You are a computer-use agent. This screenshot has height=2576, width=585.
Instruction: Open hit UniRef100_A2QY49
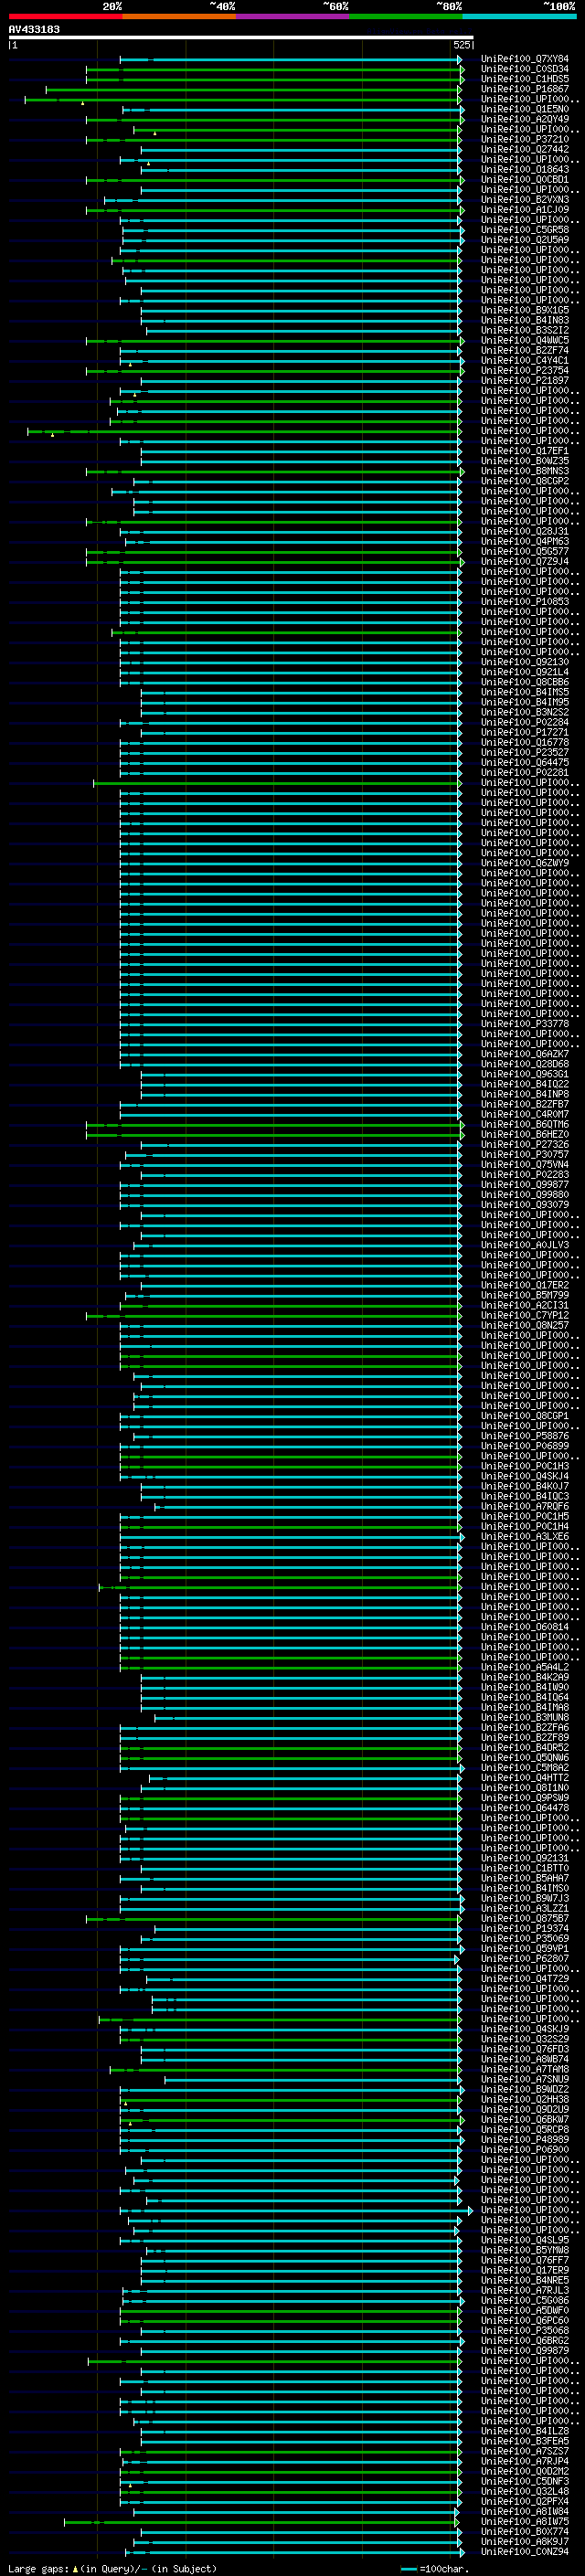coord(525,119)
